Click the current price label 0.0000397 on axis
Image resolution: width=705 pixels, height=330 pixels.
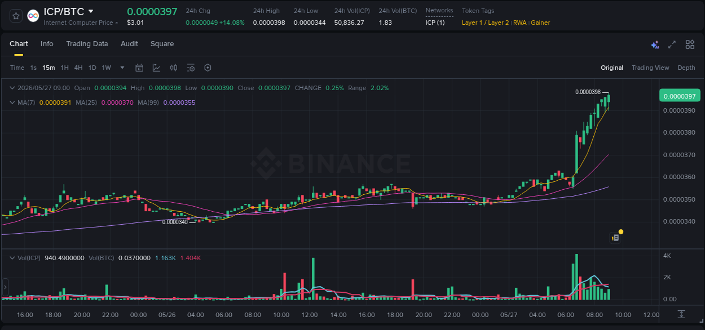coord(679,96)
